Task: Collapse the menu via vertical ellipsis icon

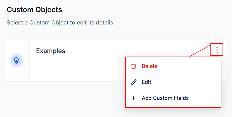Action: click(x=217, y=50)
